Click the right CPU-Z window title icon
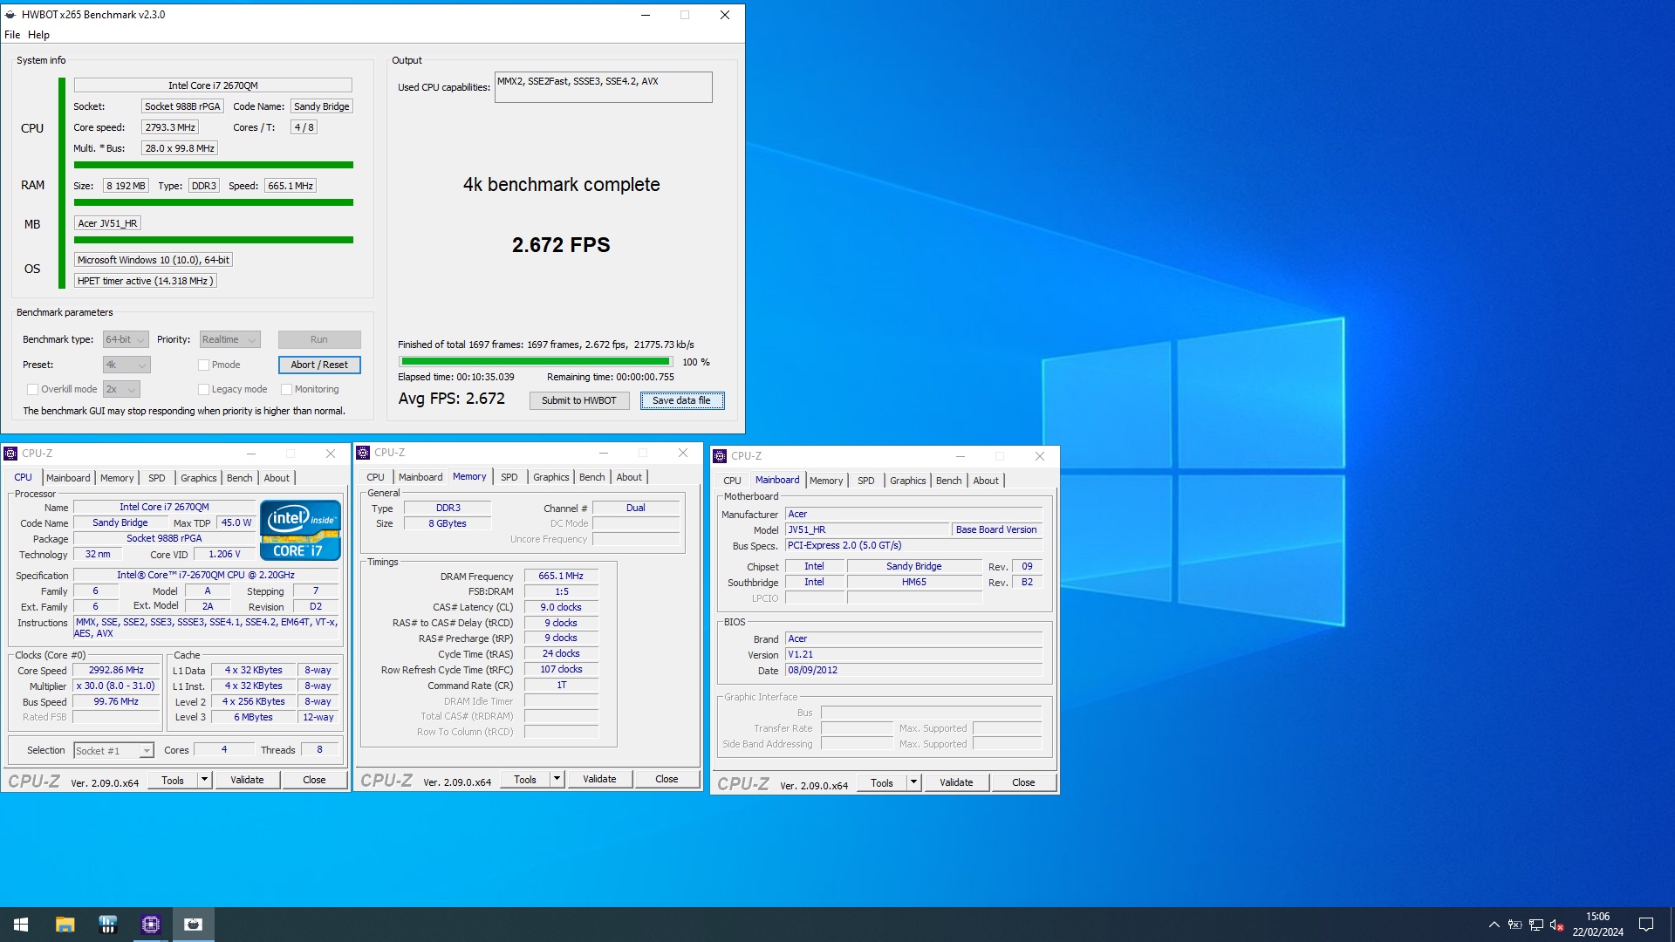The width and height of the screenshot is (1675, 942). 720,456
